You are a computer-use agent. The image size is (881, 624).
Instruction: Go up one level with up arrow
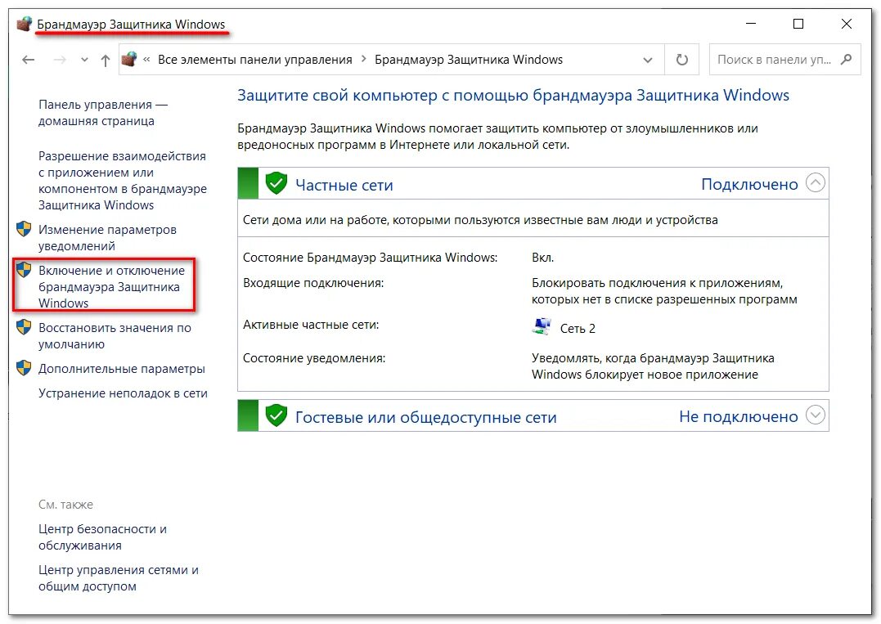coord(105,60)
